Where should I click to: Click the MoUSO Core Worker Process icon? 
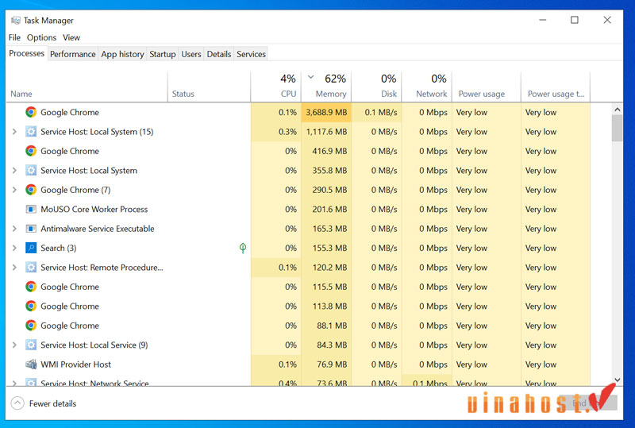pos(31,210)
